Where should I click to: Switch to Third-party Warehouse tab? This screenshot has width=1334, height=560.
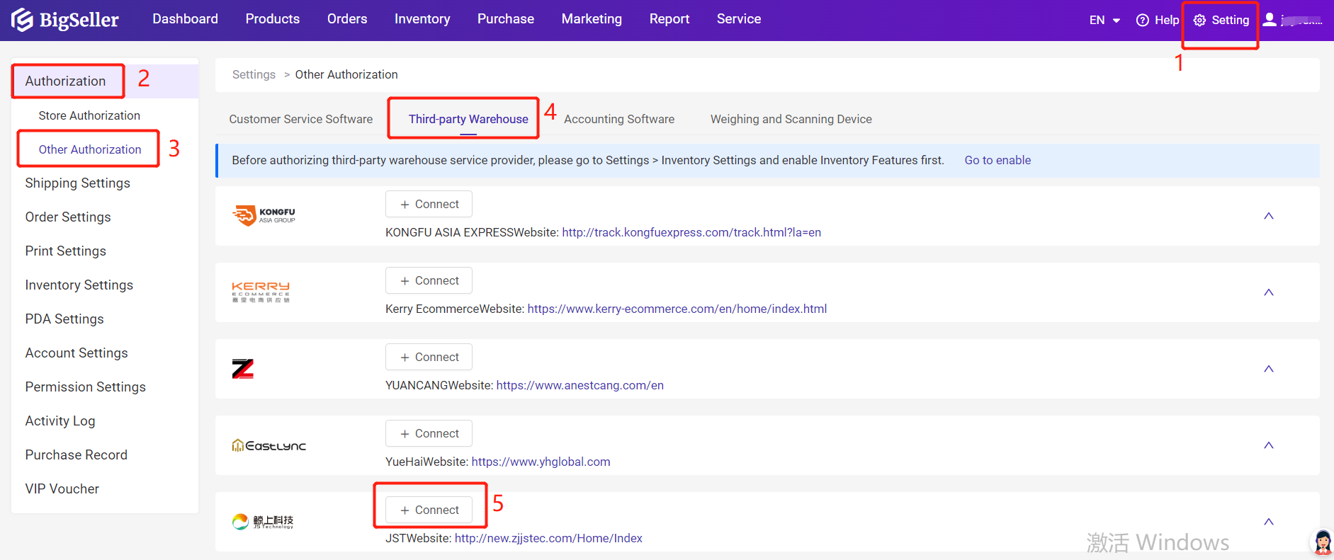(x=468, y=119)
